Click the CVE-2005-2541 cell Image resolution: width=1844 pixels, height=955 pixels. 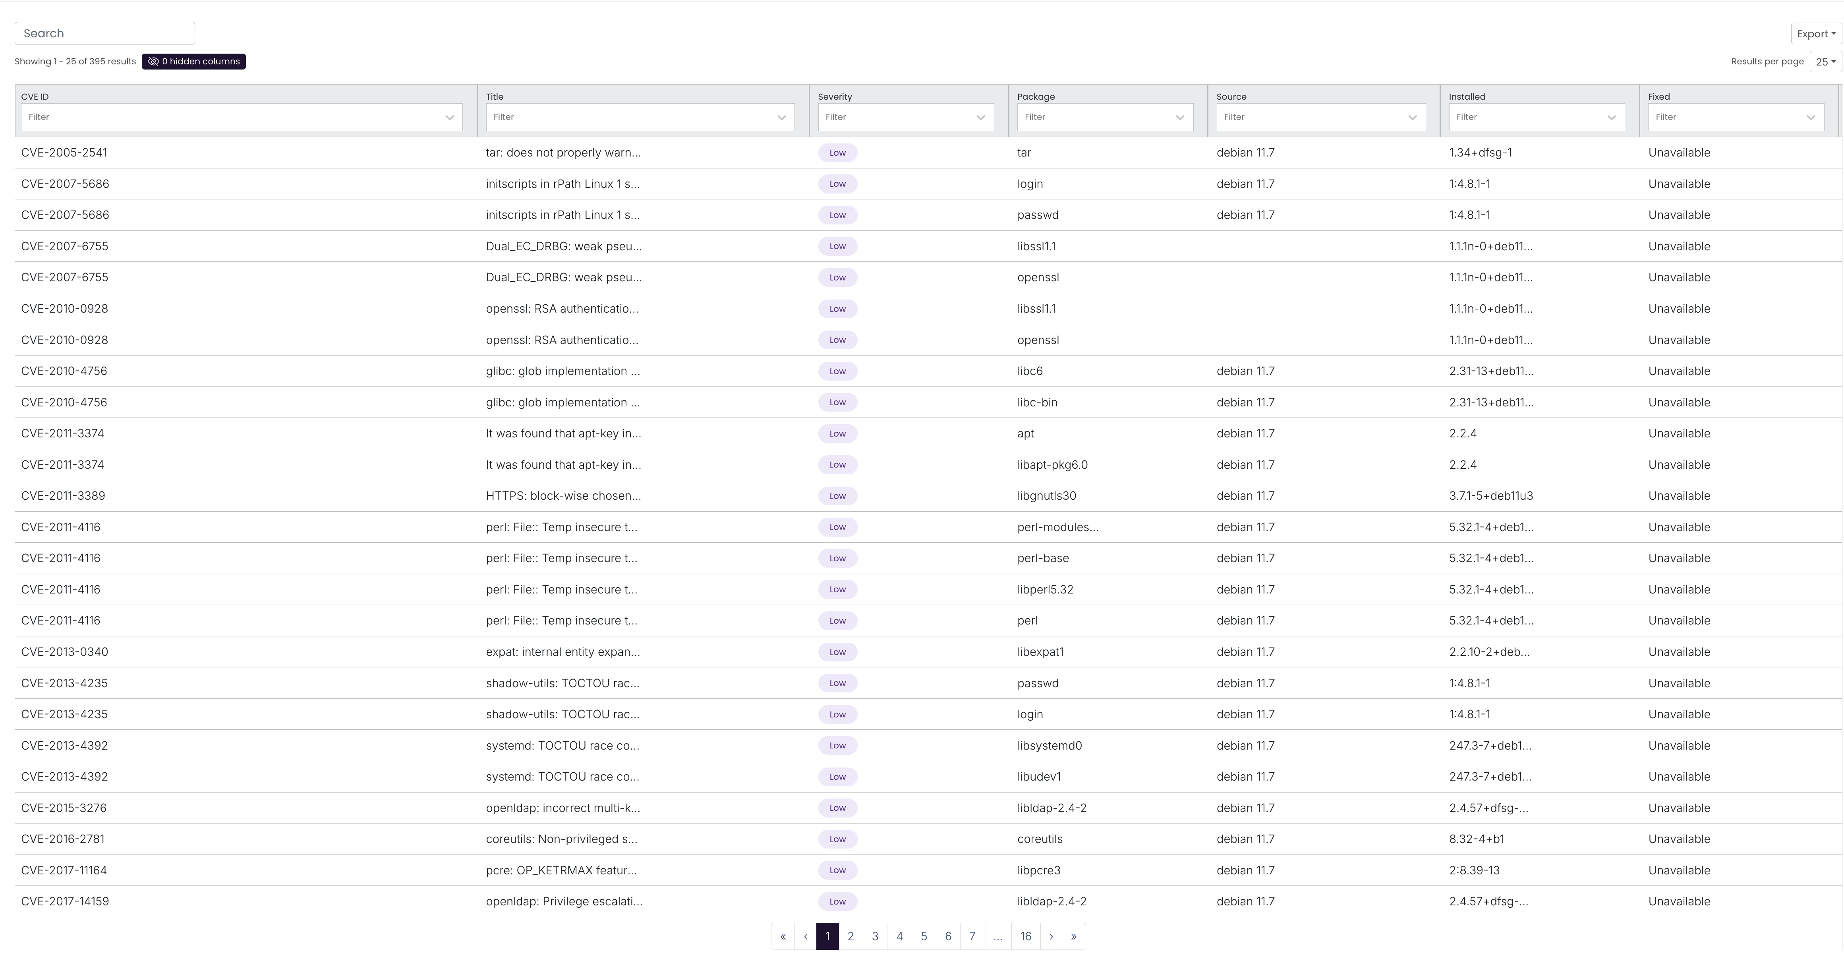[64, 153]
